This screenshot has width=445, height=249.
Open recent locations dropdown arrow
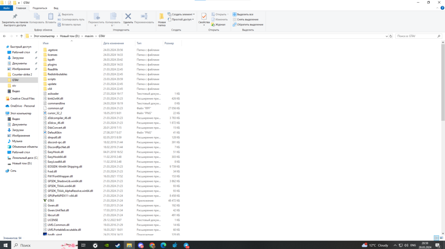click(16, 36)
